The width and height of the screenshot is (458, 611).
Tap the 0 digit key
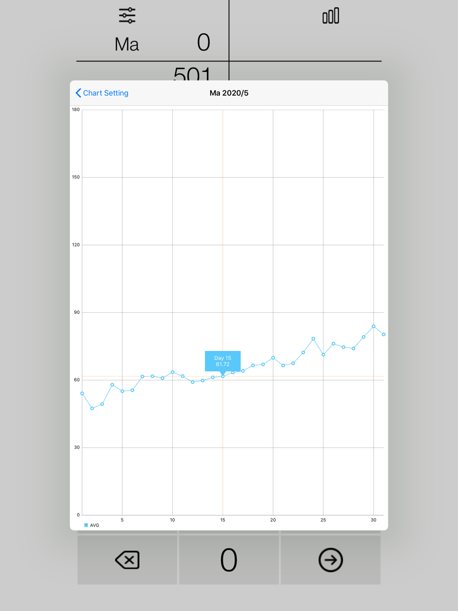coord(229,560)
